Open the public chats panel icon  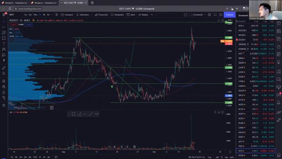278,72
